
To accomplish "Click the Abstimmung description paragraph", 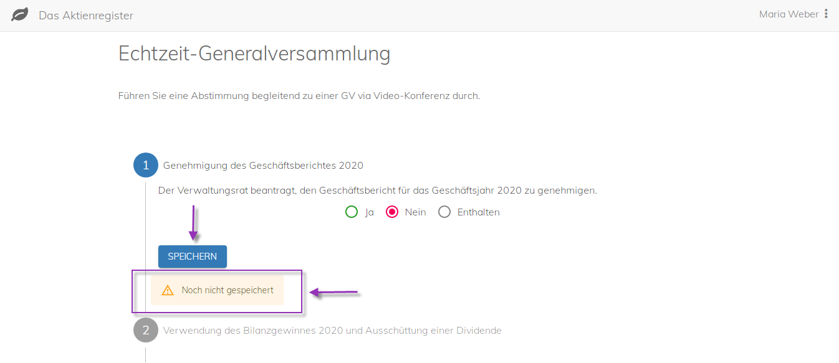I will point(299,96).
